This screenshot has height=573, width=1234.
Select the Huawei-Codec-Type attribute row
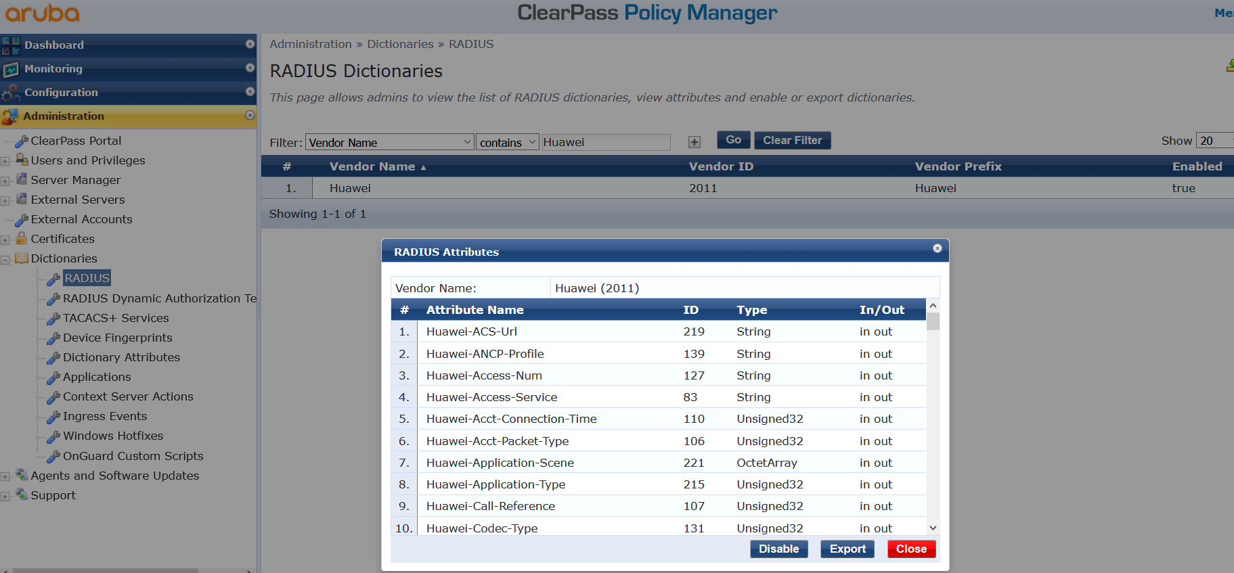coord(659,527)
